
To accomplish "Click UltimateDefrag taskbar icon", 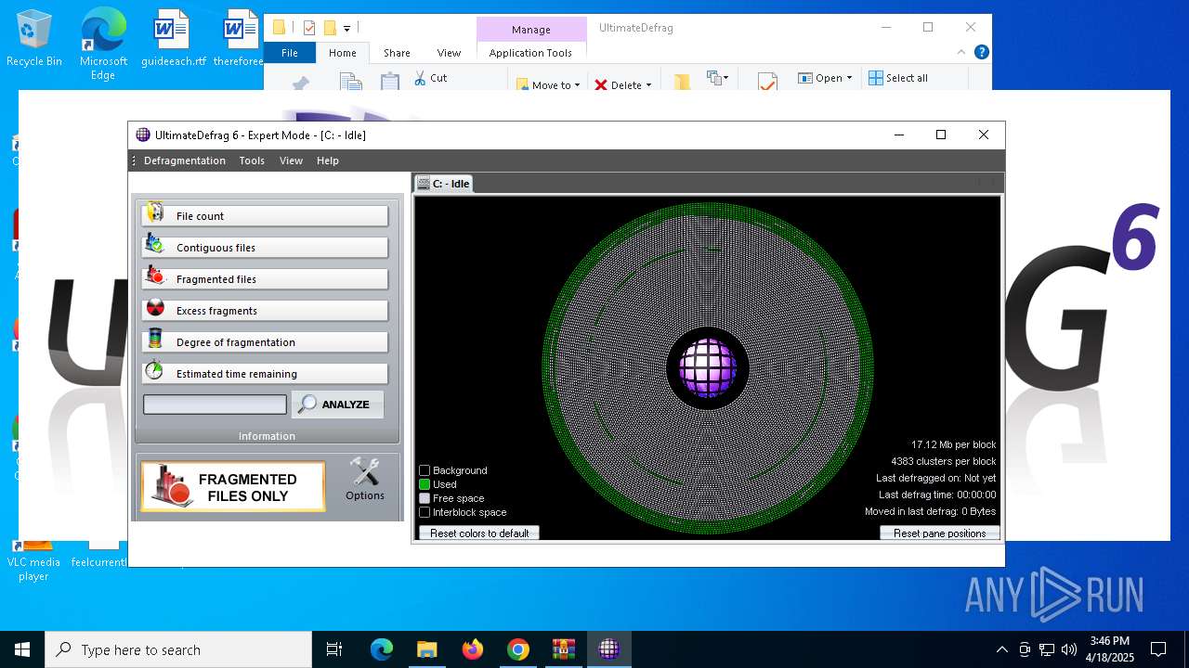I will tap(608, 649).
